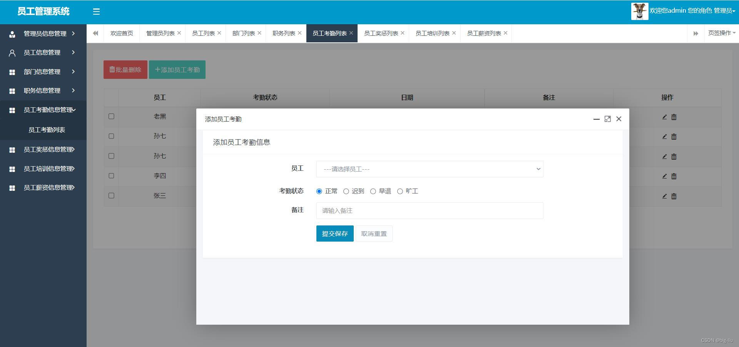The height and width of the screenshot is (347, 739).
Task: Open the 页签操作 dropdown menu
Action: [721, 33]
